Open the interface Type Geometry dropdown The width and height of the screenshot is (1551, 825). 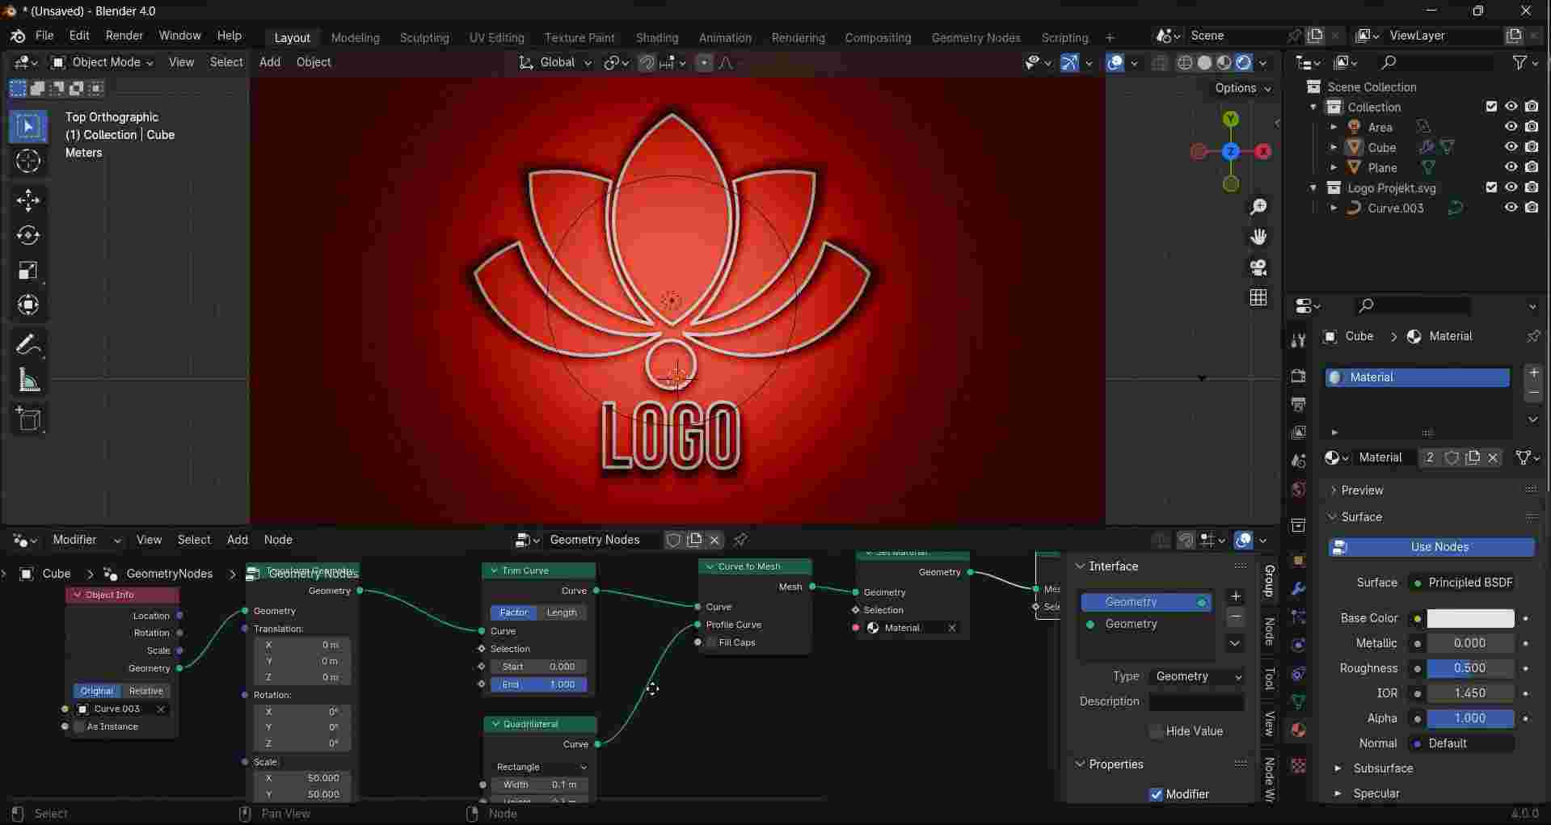tap(1197, 676)
